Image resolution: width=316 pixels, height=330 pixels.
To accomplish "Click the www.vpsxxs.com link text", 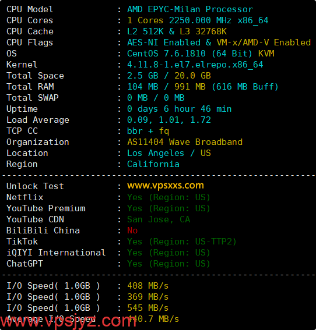I will [166, 186].
